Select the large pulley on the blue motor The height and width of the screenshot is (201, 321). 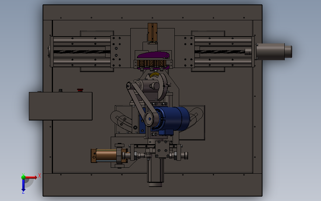[150, 119]
